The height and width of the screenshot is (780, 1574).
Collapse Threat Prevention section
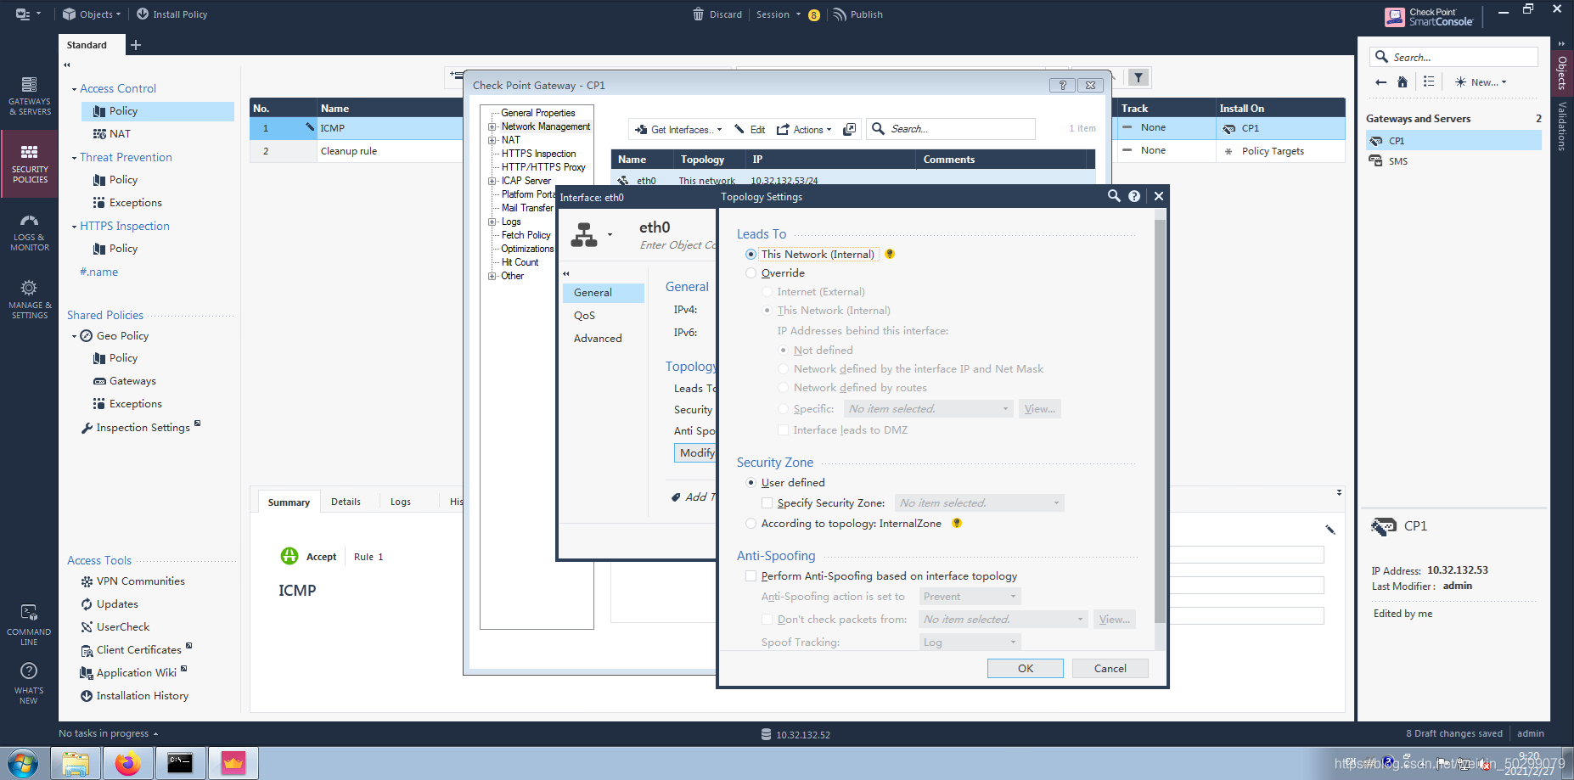pyautogui.click(x=74, y=158)
